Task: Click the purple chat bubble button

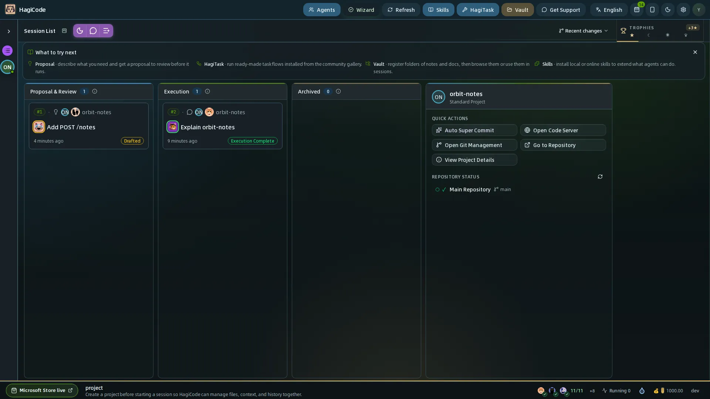Action: [x=93, y=31]
